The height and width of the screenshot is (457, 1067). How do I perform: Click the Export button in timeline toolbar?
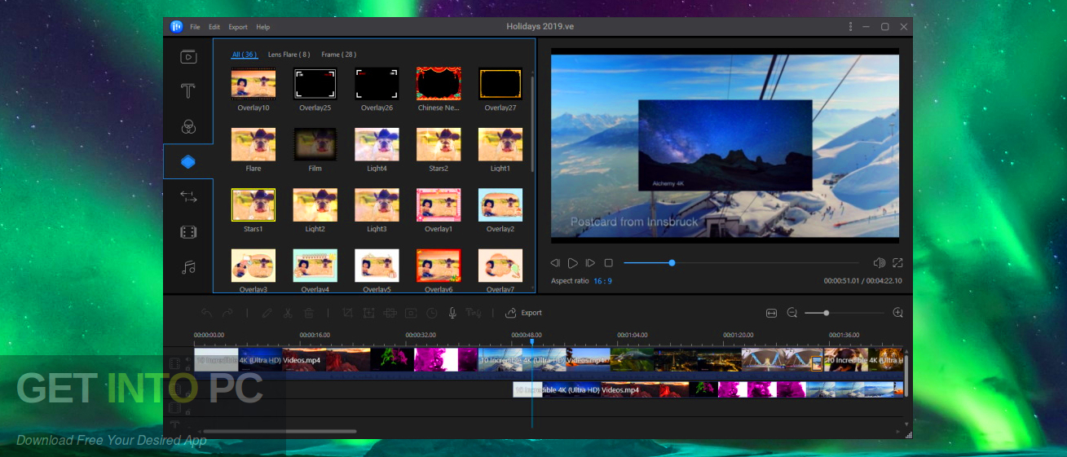[x=523, y=313]
